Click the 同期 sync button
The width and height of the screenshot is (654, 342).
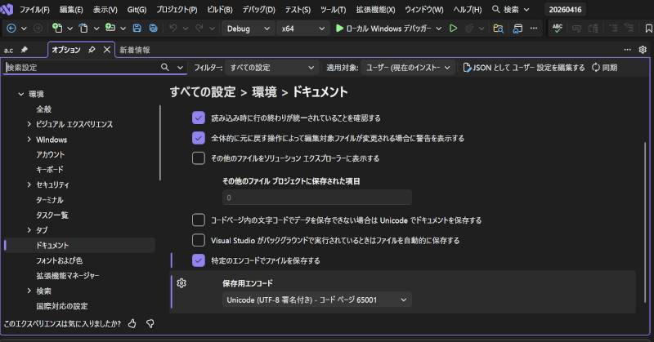coord(604,68)
